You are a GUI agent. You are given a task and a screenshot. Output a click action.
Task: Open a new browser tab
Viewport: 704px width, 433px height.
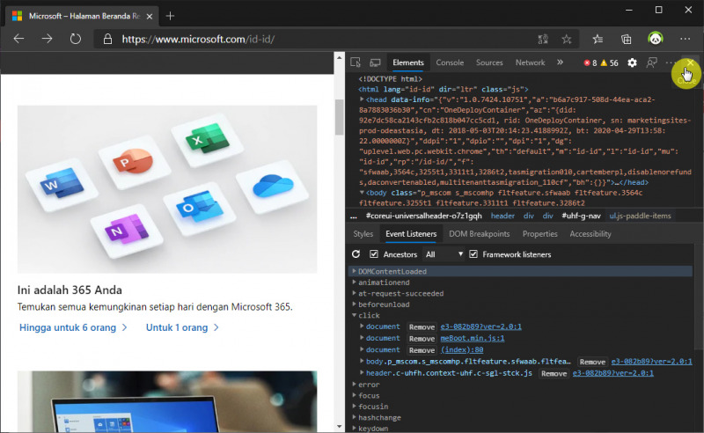[x=170, y=16]
